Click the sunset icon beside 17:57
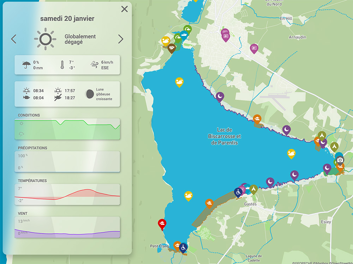This screenshot has width=353, height=264. tap(58, 91)
